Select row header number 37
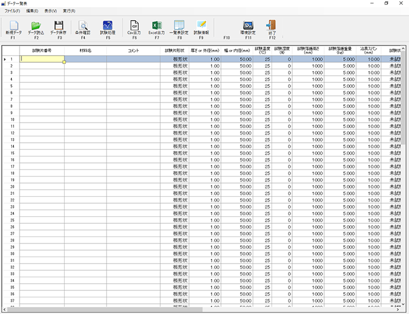 click(x=11, y=301)
